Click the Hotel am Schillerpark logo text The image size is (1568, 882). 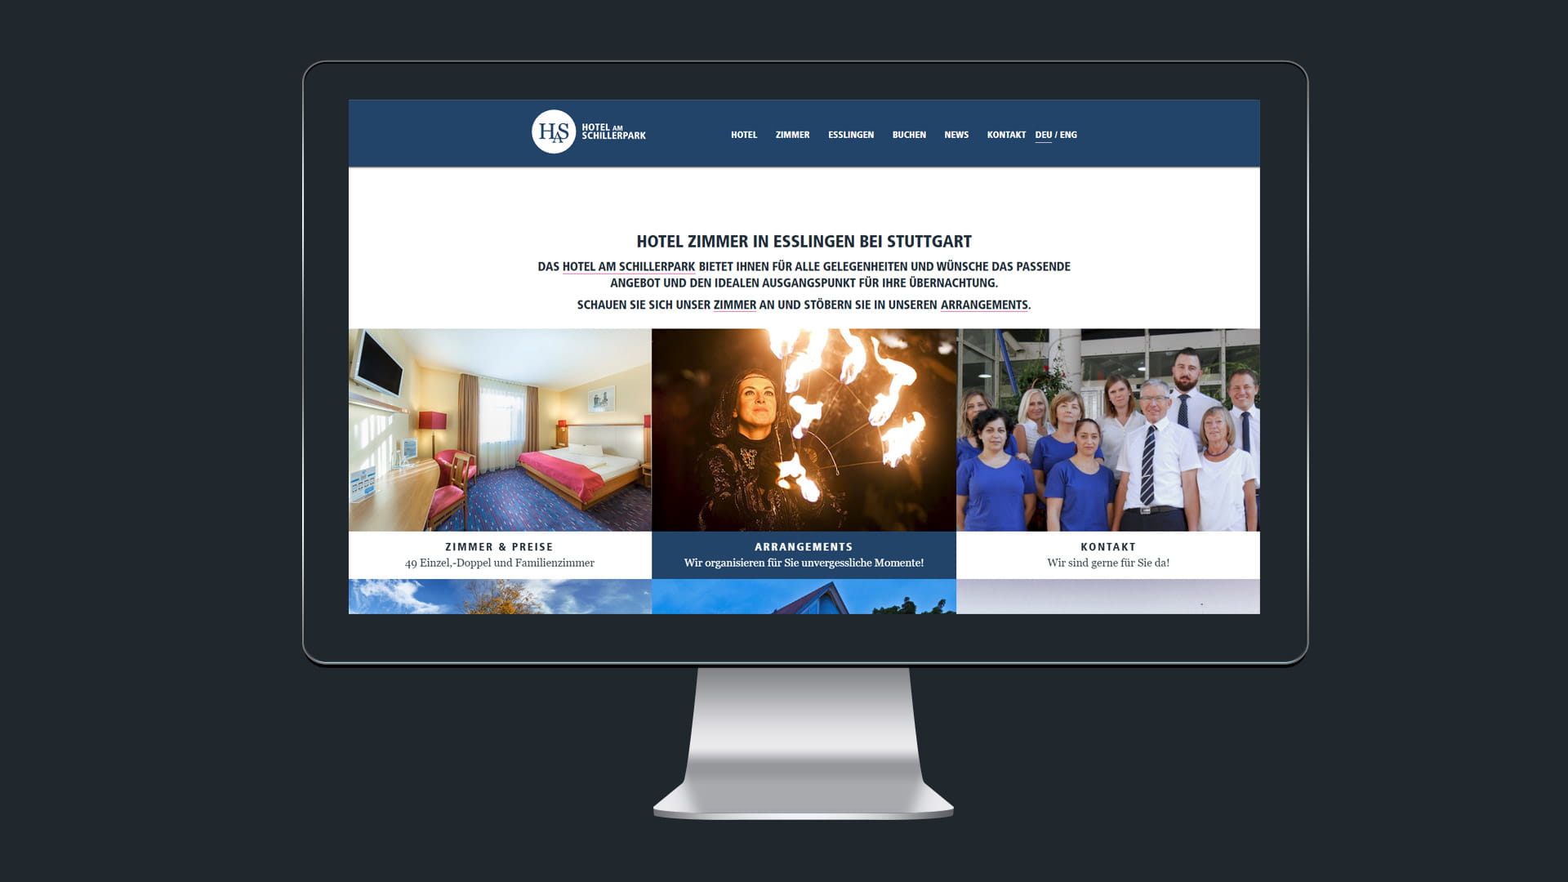click(x=613, y=132)
